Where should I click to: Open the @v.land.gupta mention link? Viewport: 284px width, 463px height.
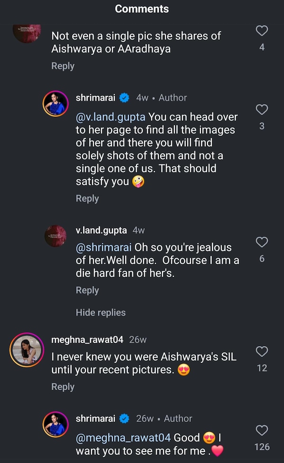tap(111, 116)
